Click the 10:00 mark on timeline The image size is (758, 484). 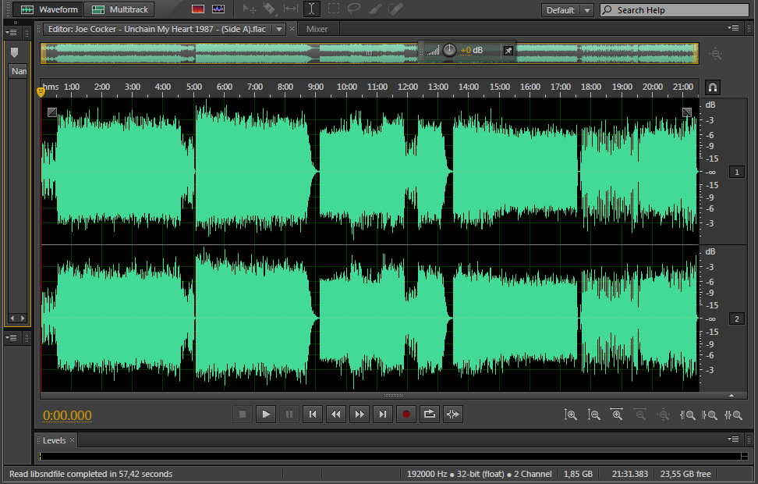[x=346, y=87]
